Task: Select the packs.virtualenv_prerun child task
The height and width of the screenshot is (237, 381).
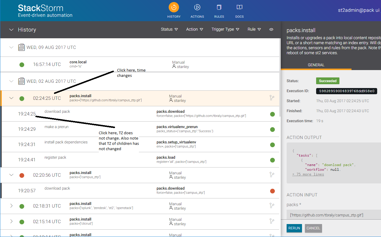Action: coord(140,129)
